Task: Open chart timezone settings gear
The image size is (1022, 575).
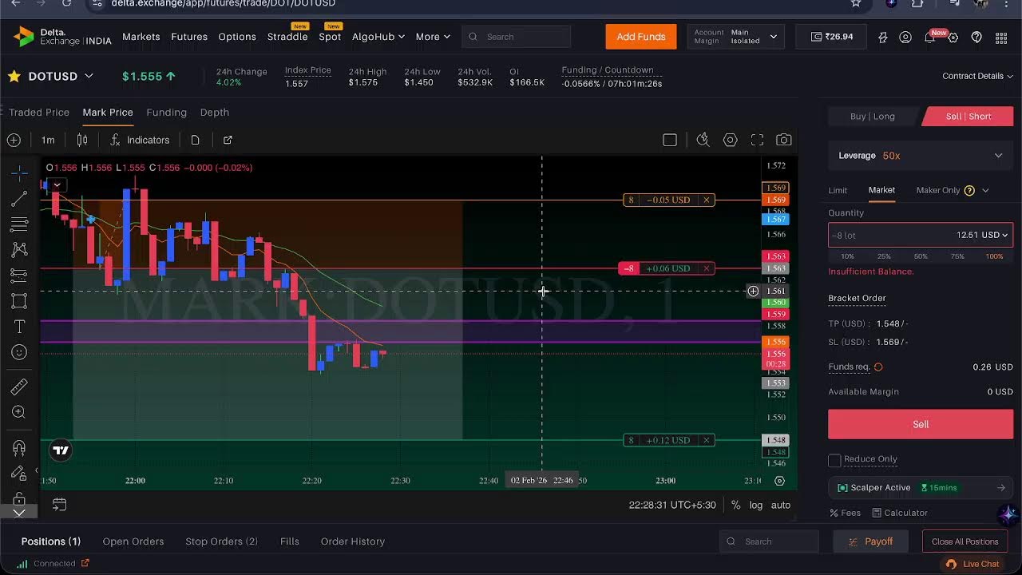Action: click(779, 481)
